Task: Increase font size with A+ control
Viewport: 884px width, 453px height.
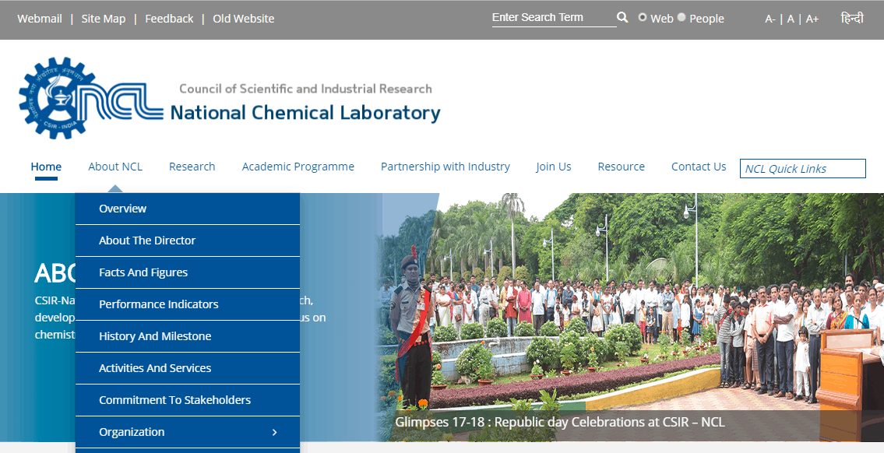Action: point(812,19)
